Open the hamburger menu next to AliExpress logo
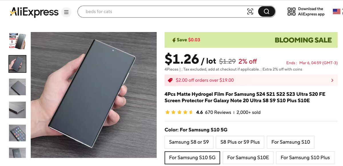The image size is (343, 166). pos(66,12)
